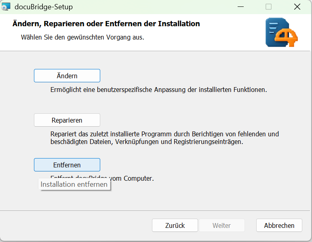Minimize the docuBridge-Setup window
The height and width of the screenshot is (242, 312).
[240, 7]
